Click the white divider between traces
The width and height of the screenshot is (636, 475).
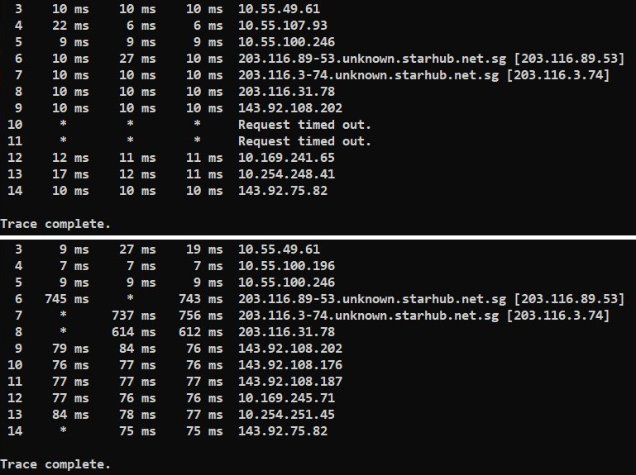click(318, 237)
